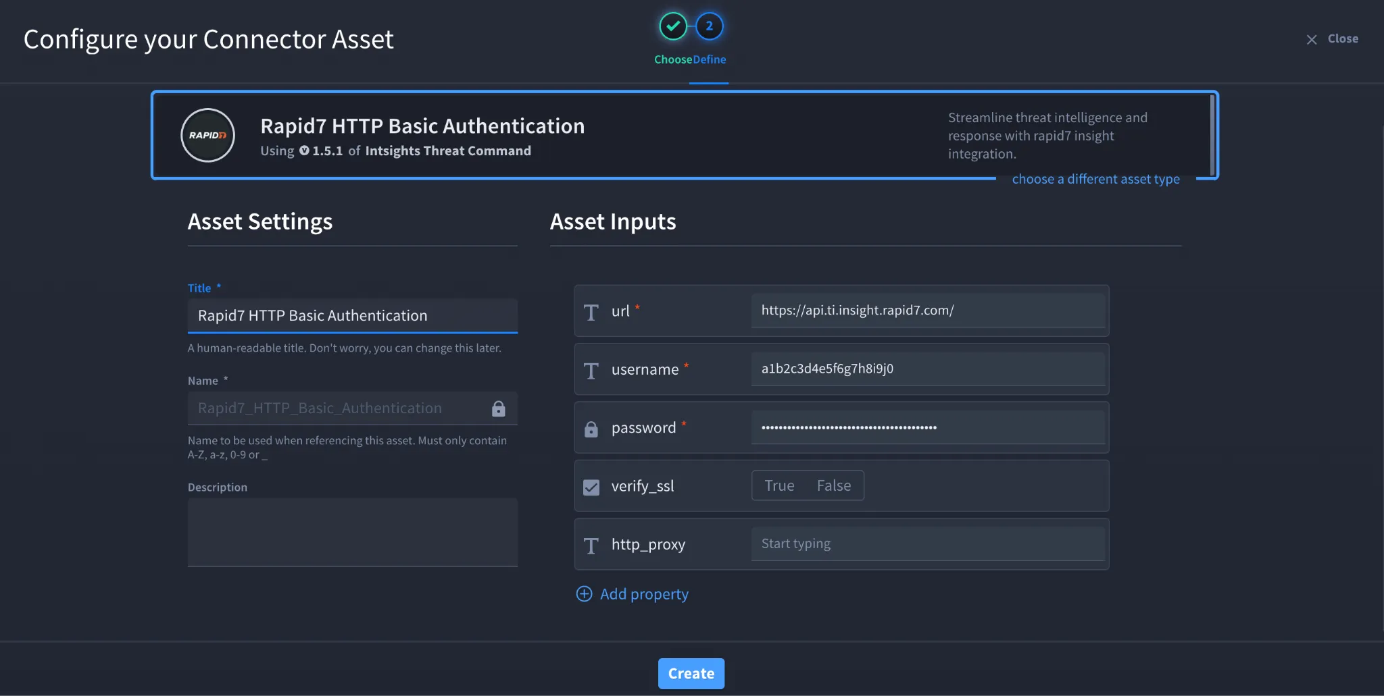Click the 'Name to be used when referencing' helper text
The height and width of the screenshot is (696, 1384).
coord(347,448)
